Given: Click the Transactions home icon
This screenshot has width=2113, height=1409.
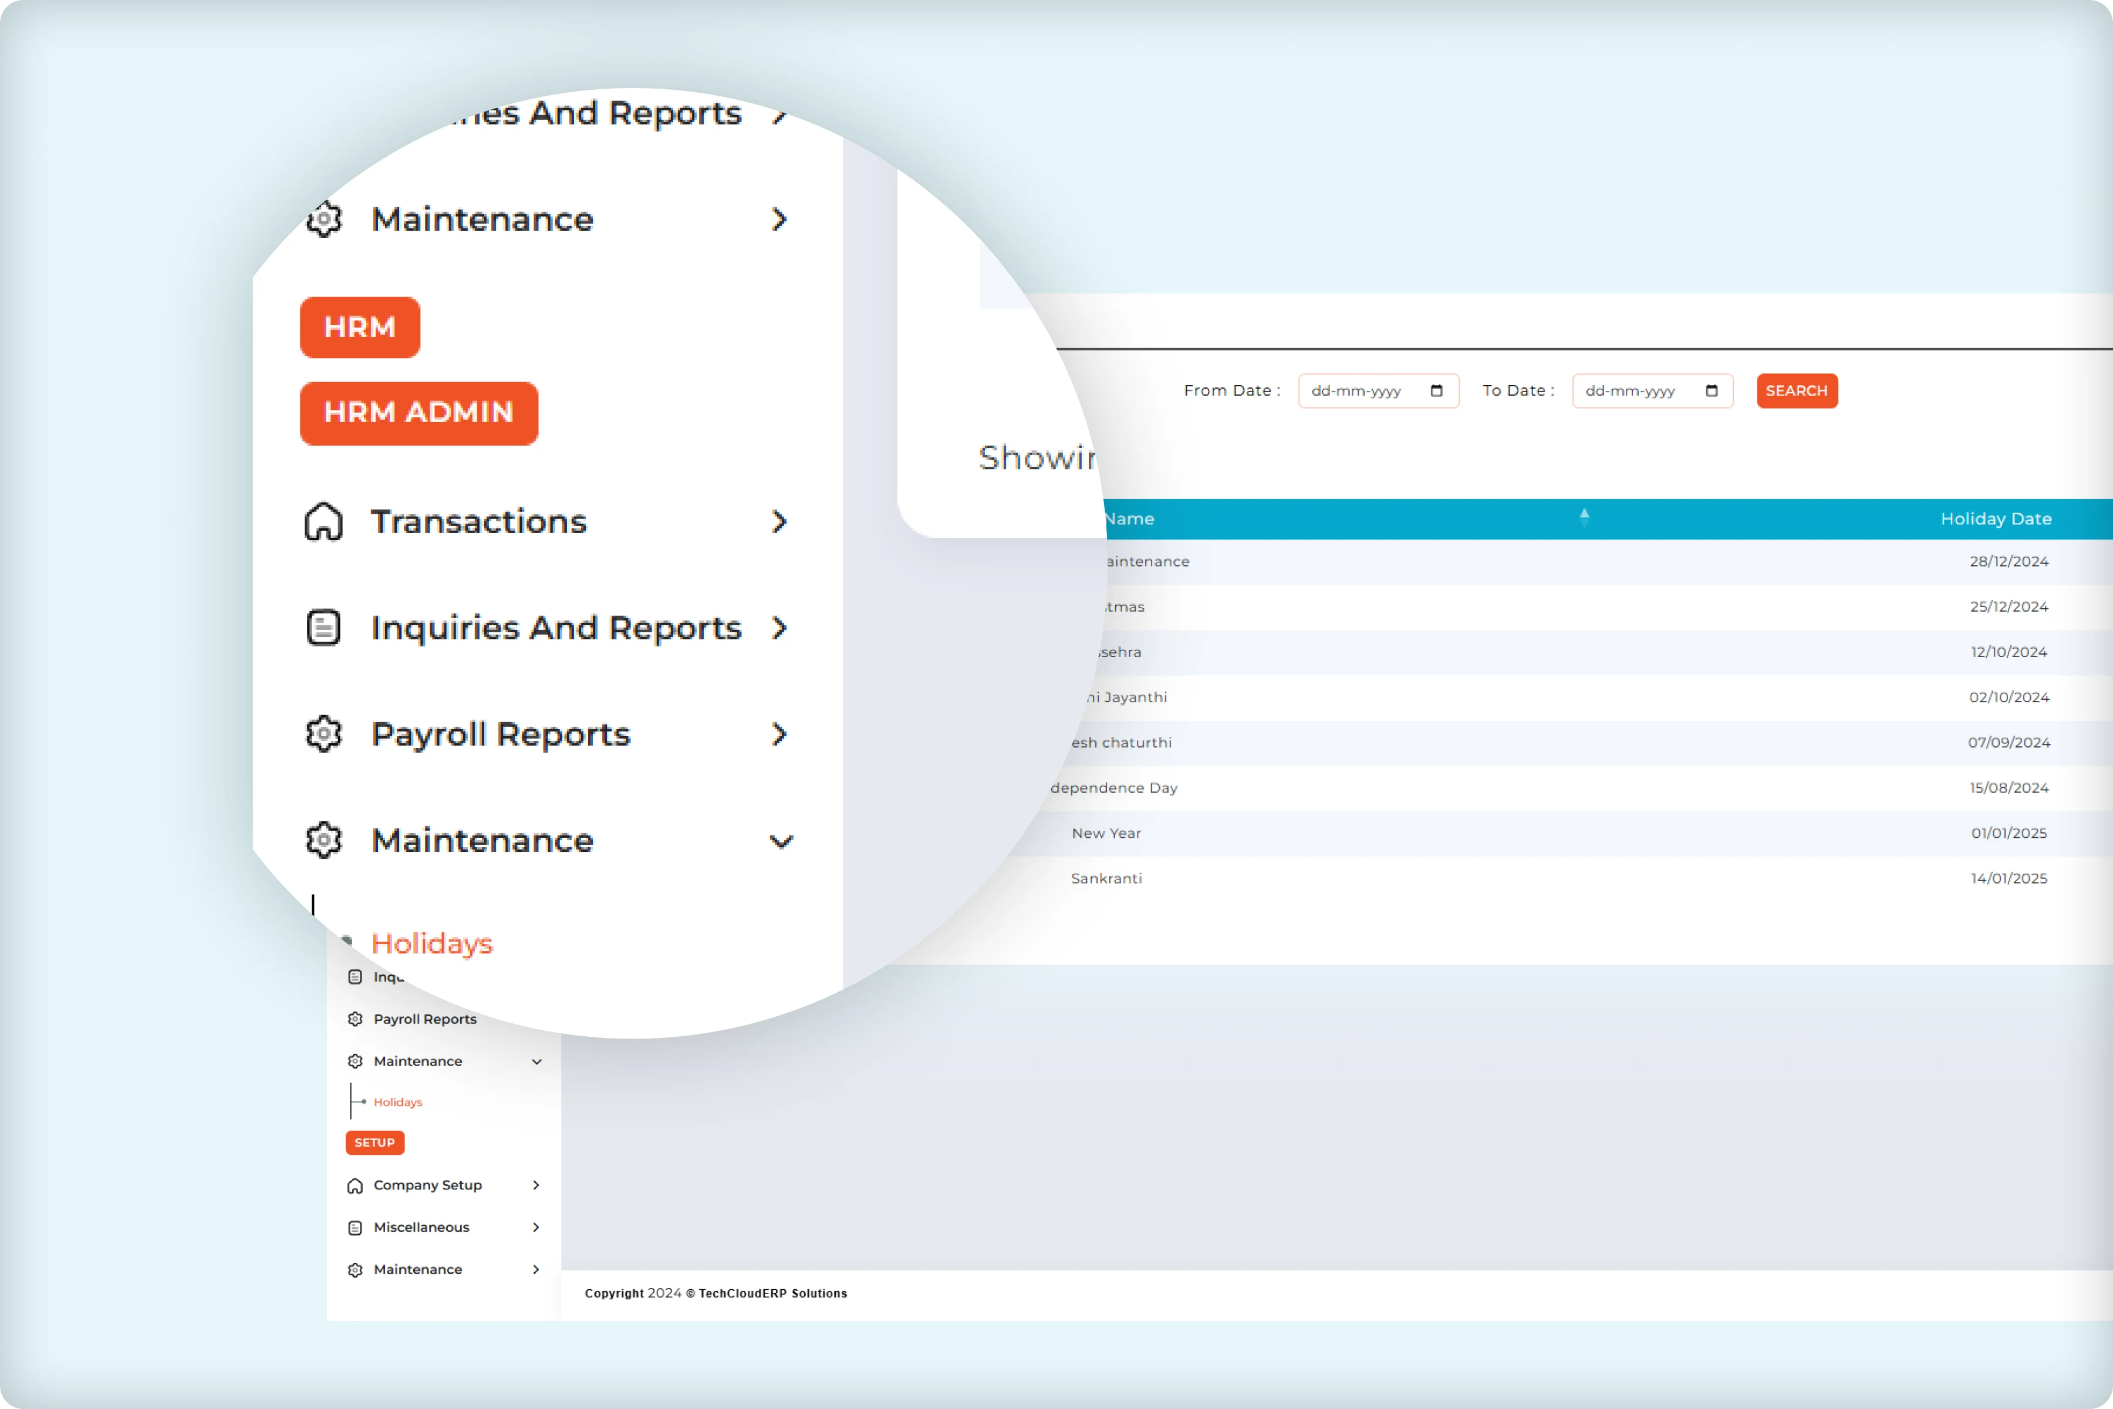Looking at the screenshot, I should [x=323, y=522].
